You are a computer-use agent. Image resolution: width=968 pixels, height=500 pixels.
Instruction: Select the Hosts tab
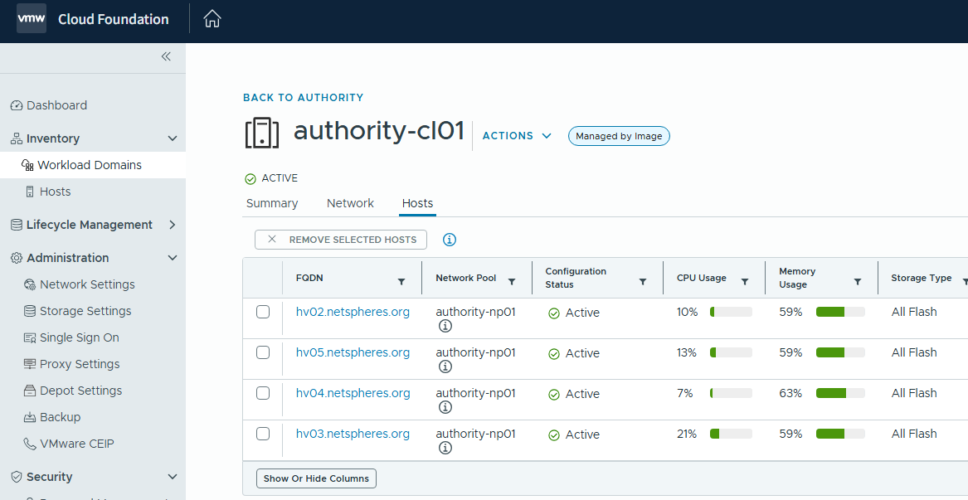(x=417, y=203)
